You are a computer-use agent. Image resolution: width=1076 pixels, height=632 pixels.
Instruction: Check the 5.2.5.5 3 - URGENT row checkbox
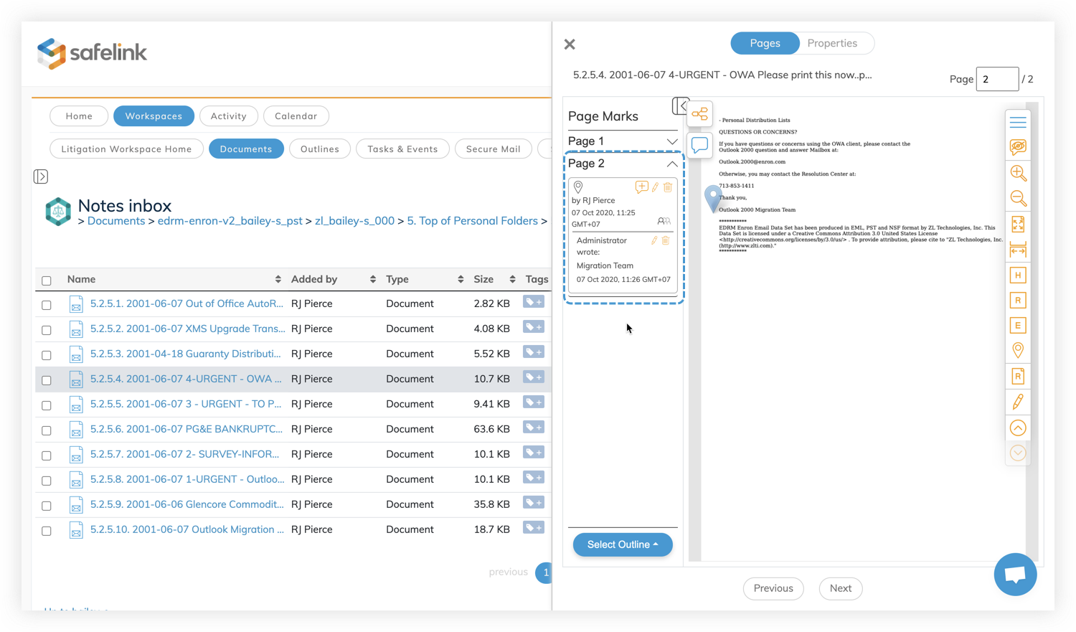pos(47,405)
